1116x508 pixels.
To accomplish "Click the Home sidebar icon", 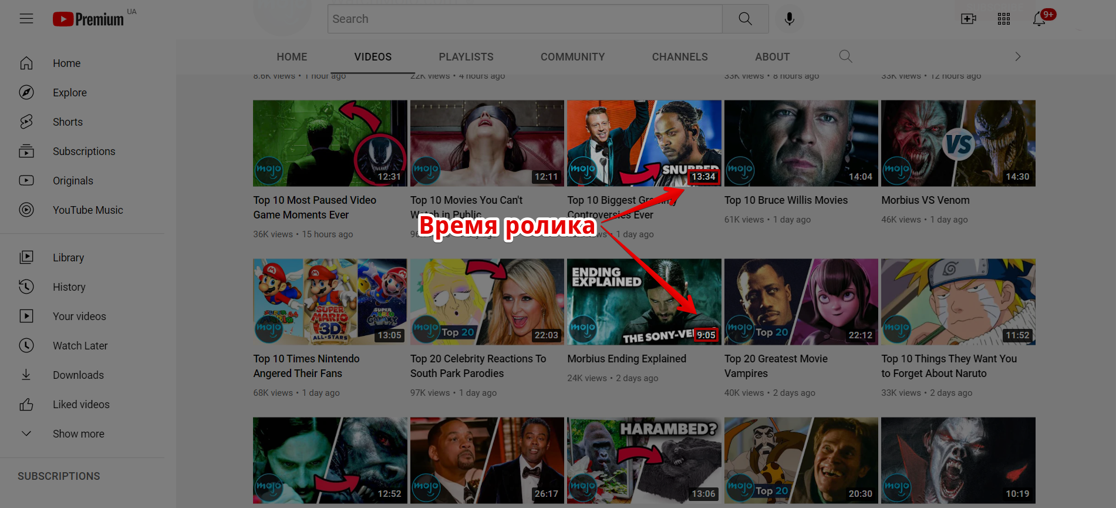I will point(26,63).
